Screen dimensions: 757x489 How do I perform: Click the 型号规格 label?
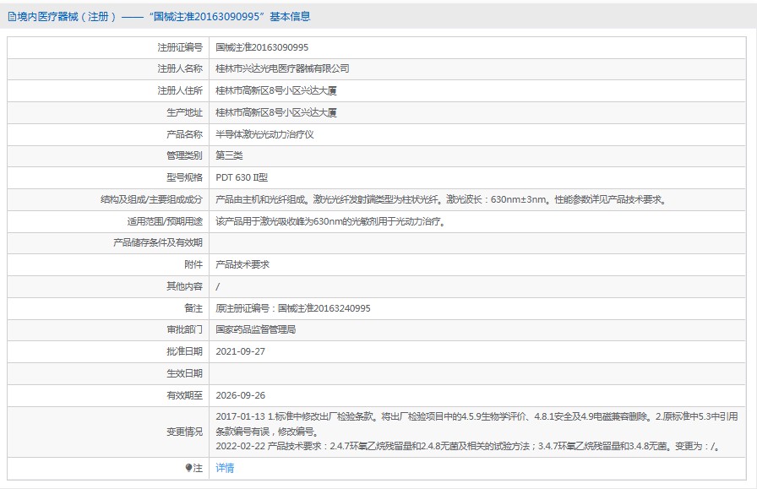pyautogui.click(x=184, y=177)
